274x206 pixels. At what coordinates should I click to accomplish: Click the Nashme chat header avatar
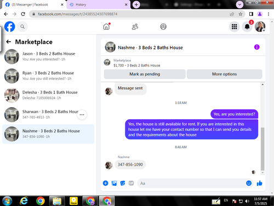(x=110, y=47)
